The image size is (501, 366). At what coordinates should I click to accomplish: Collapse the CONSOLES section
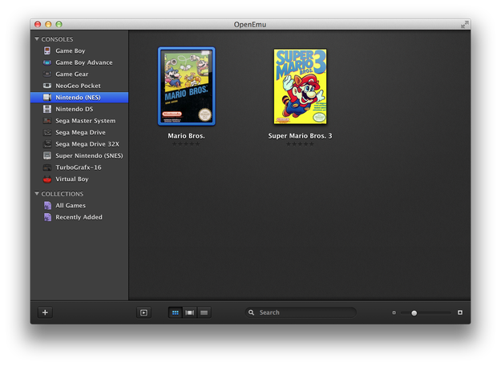pos(37,39)
